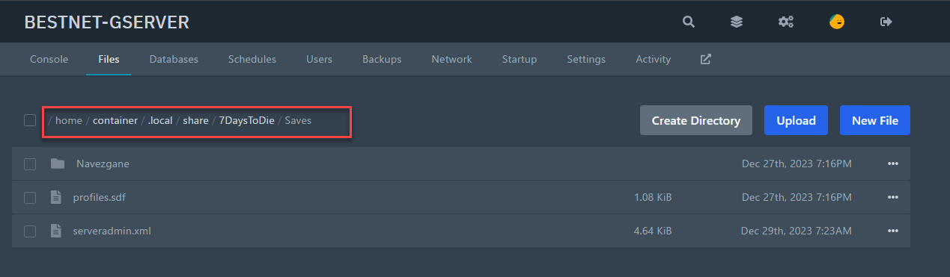Click the Navezgane folder icon

coord(58,164)
